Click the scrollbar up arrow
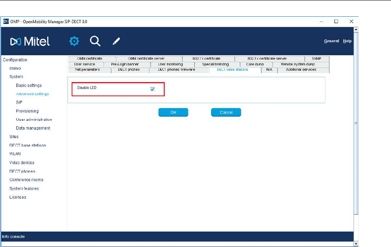Image resolution: width=391 pixels, height=247 pixels. tap(356, 29)
